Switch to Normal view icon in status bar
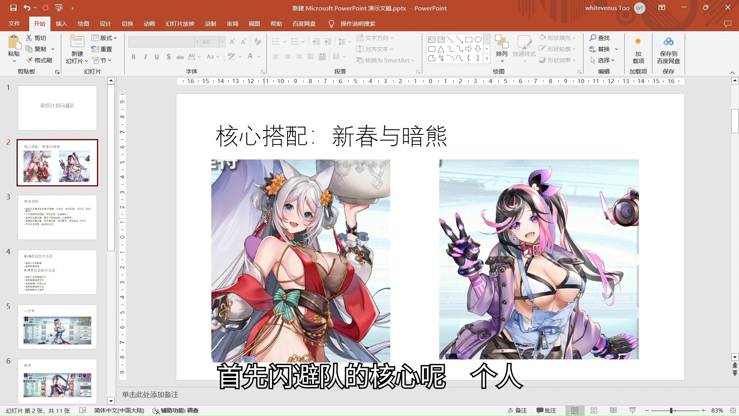The width and height of the screenshot is (739, 416). 575,411
